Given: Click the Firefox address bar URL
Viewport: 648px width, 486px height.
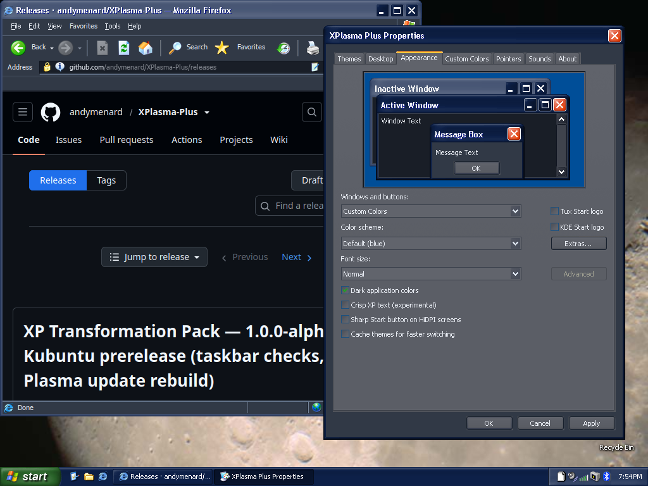Looking at the screenshot, I should click(142, 67).
